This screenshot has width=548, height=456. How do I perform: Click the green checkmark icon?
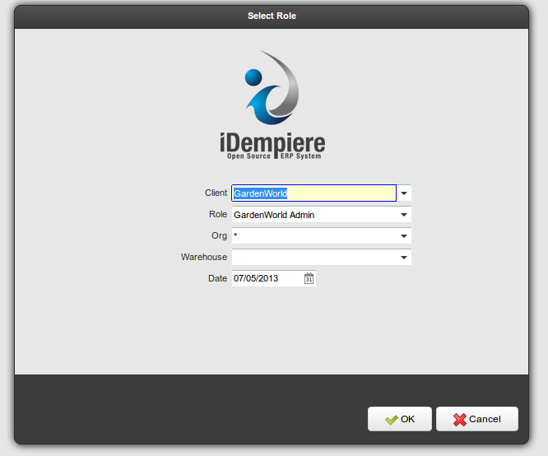391,420
